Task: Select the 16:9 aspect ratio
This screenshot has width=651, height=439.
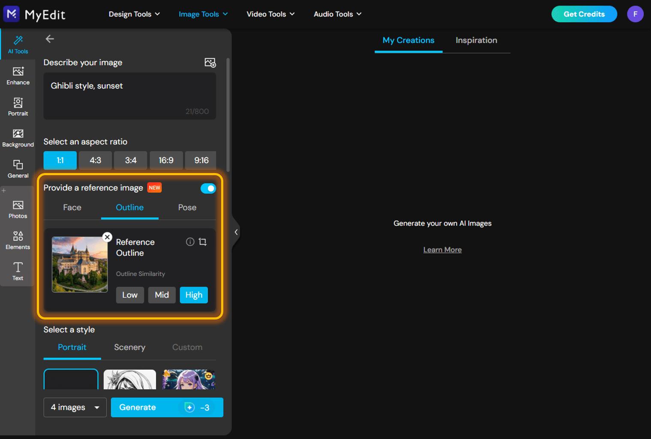Action: pyautogui.click(x=166, y=160)
